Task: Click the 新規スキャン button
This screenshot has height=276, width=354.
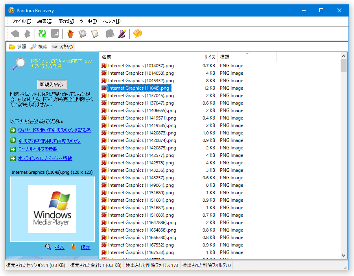Action: 52,85
